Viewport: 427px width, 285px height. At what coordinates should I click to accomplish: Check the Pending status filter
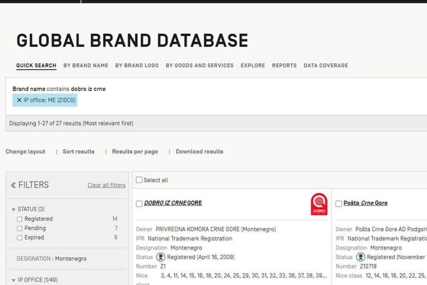pyautogui.click(x=20, y=228)
